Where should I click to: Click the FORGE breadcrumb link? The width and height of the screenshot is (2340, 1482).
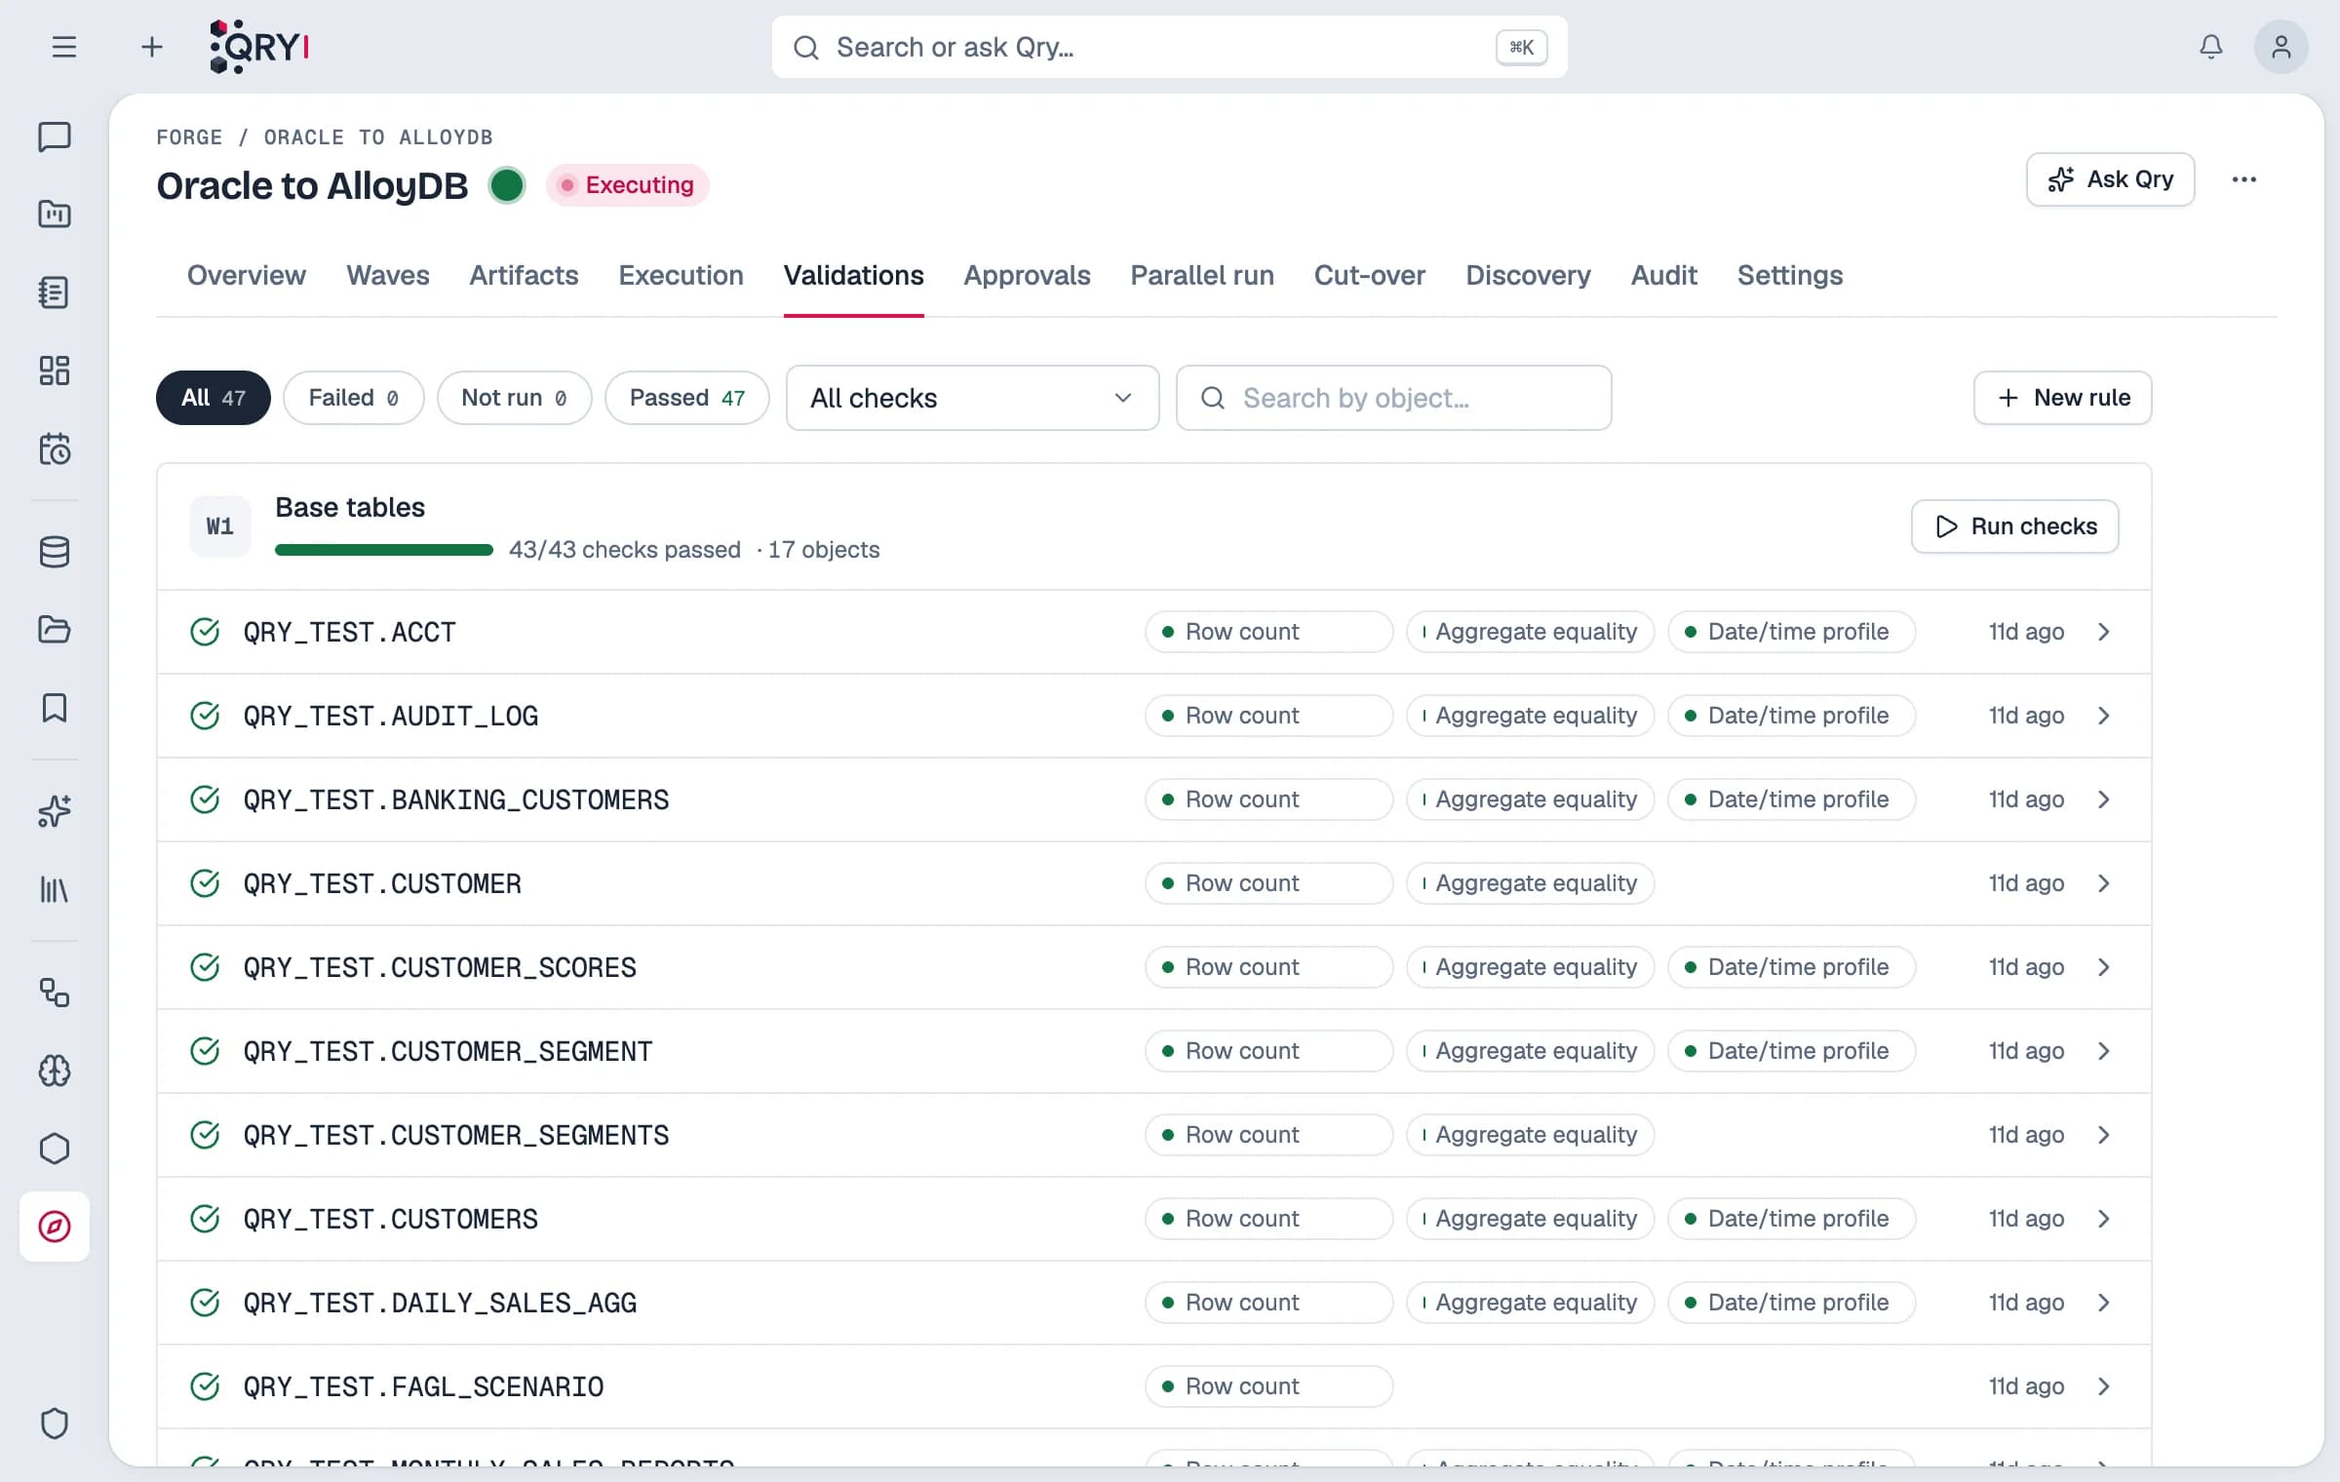coord(189,137)
